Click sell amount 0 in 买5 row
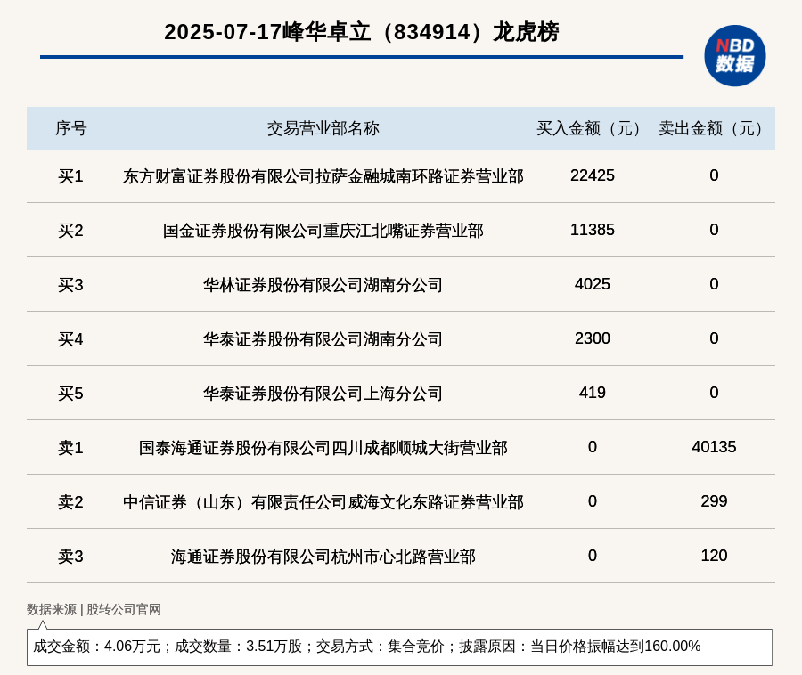802x675 pixels. pos(714,393)
